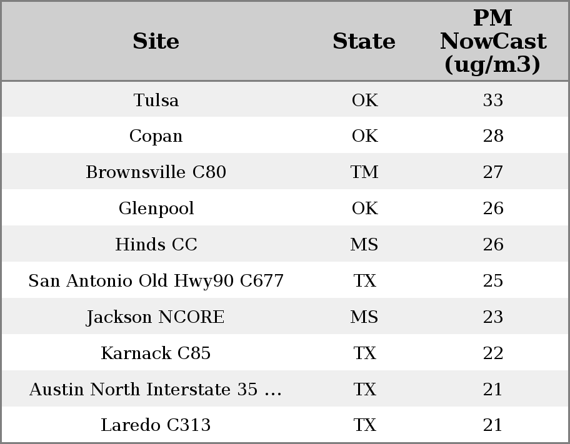
Task: Select the NowCast value 28
Action: tap(492, 136)
